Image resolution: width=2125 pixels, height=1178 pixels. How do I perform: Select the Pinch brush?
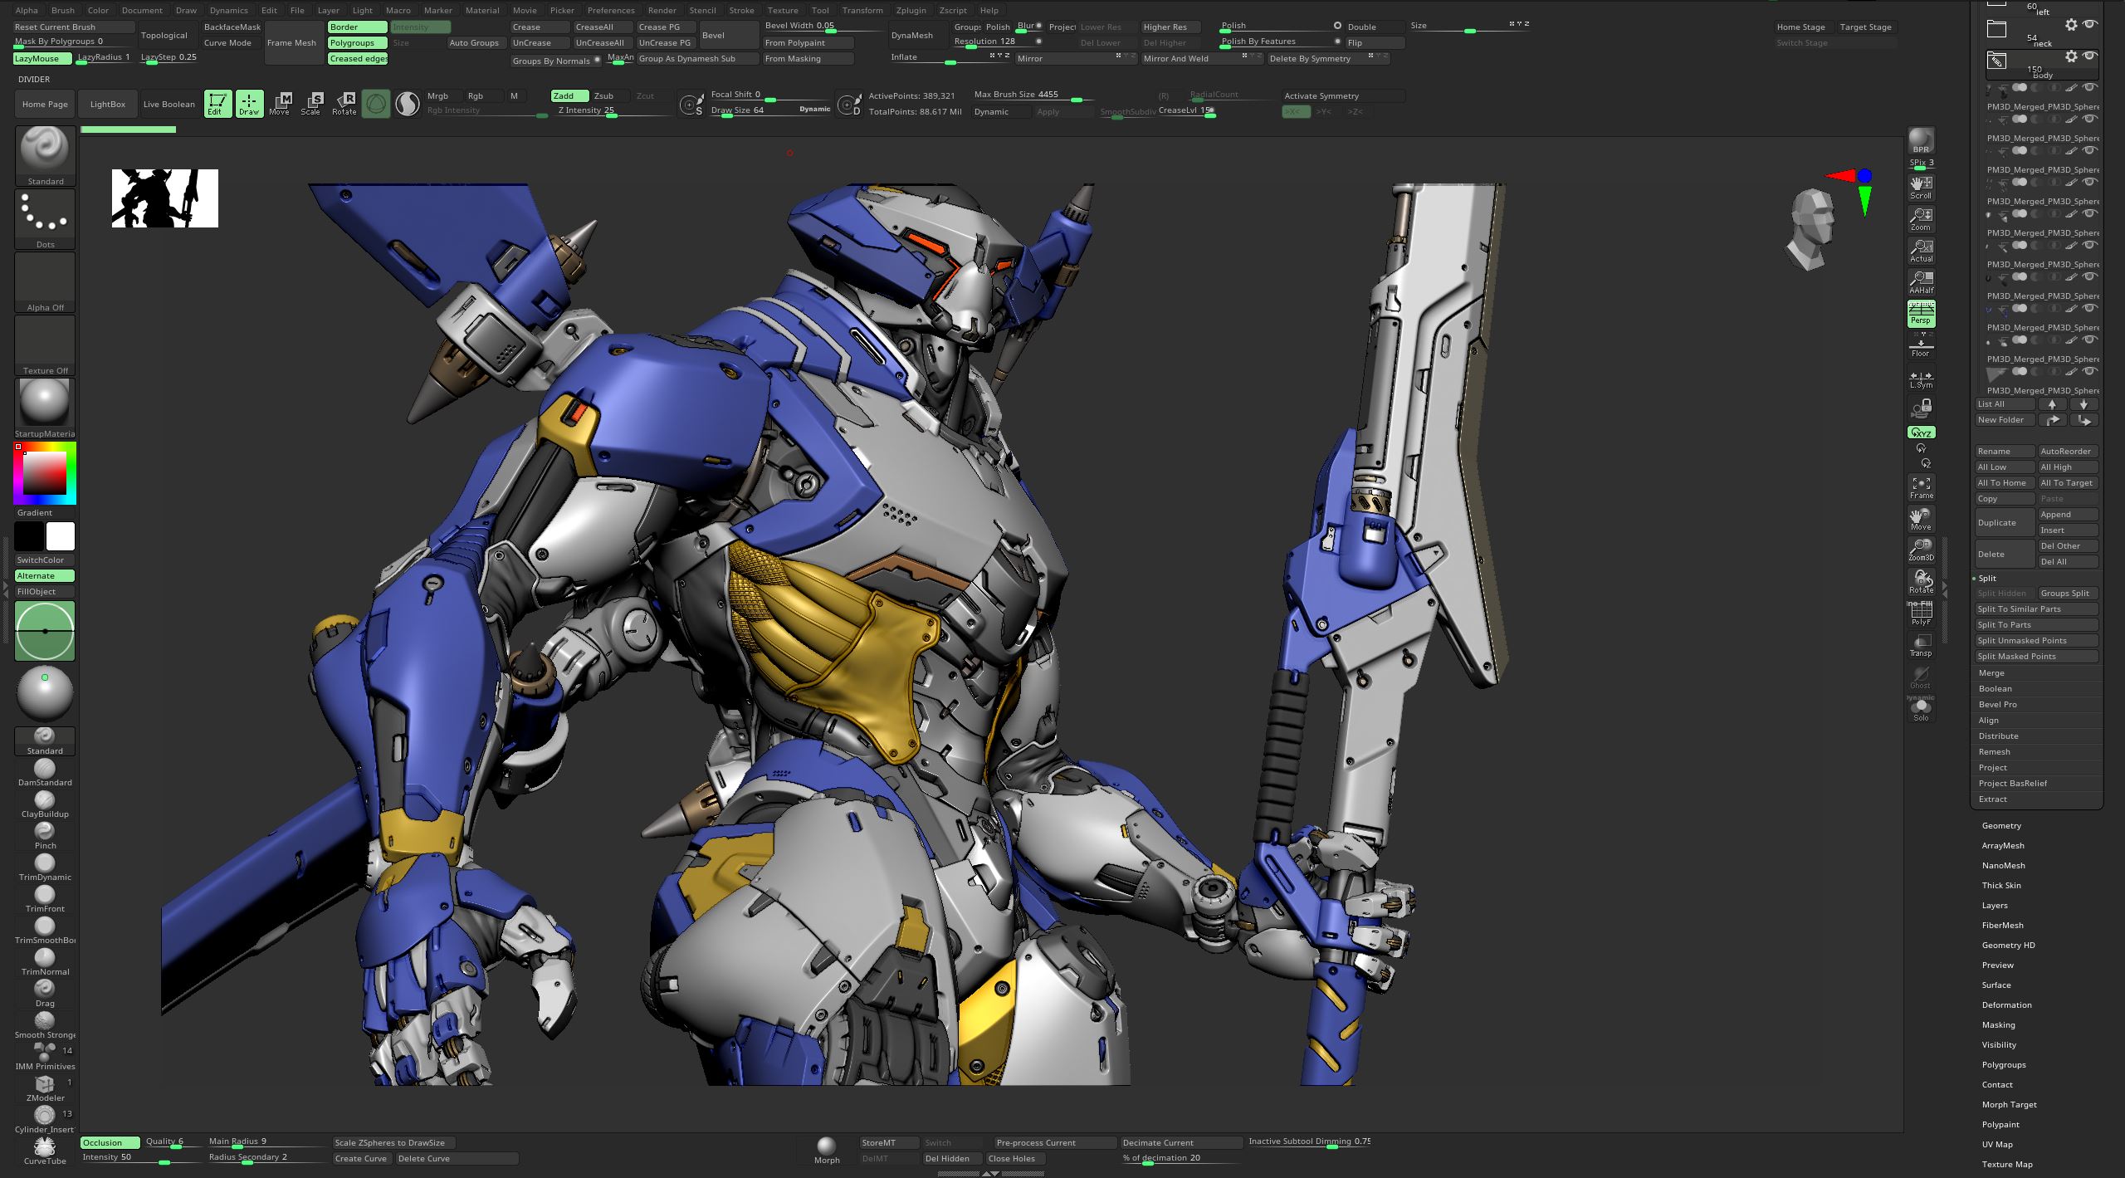click(x=45, y=835)
